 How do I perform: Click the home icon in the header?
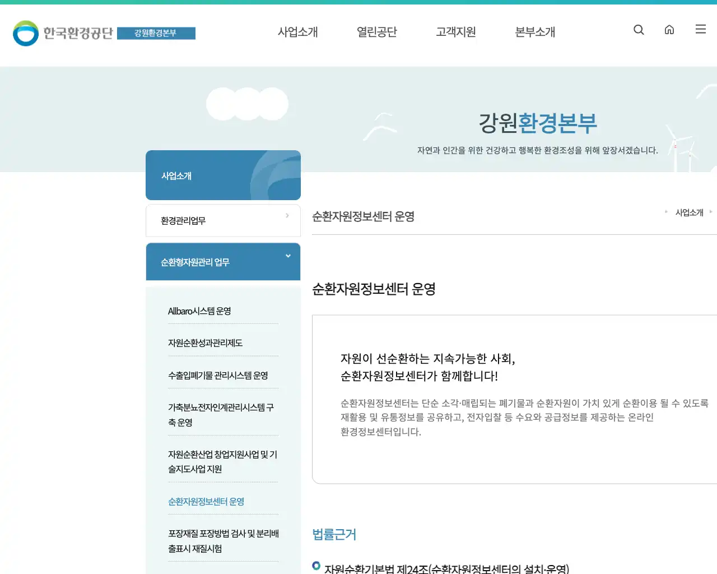tap(669, 30)
